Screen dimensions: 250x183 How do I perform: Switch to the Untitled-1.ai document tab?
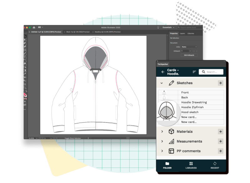46,32
